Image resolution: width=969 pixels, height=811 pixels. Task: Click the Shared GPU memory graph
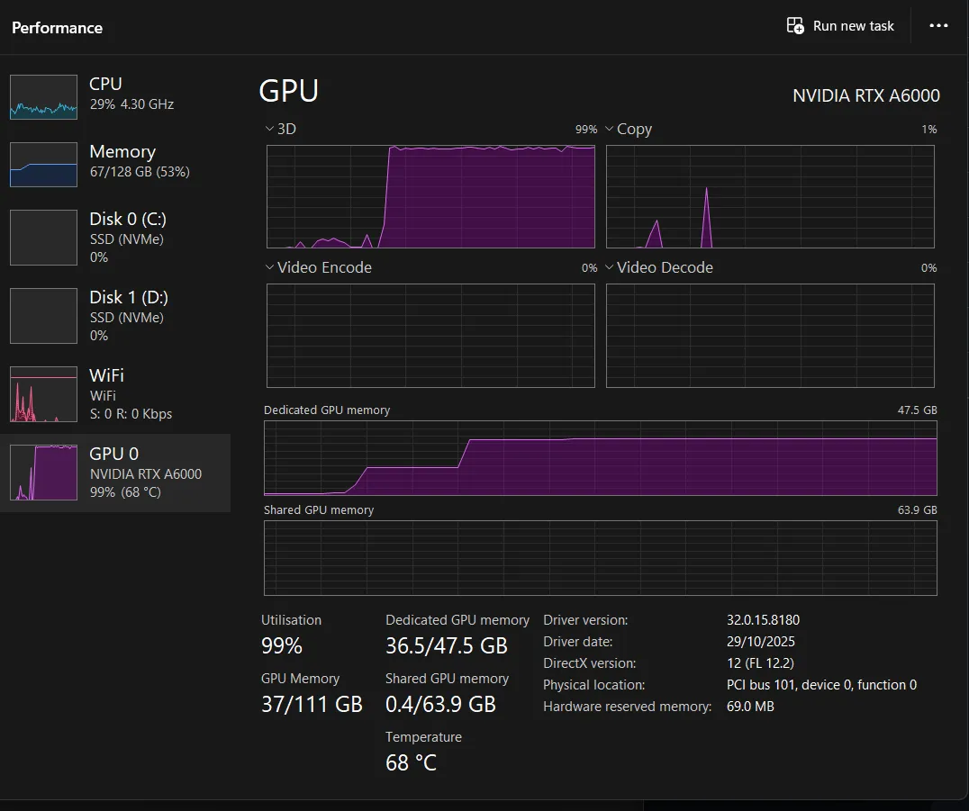tap(601, 558)
